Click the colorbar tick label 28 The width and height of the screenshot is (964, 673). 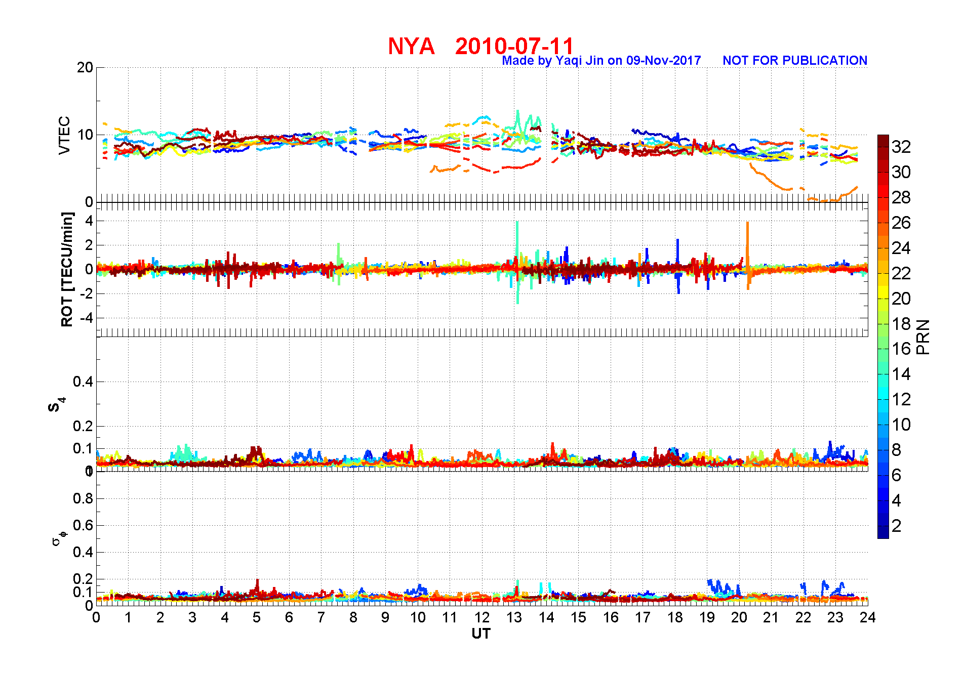(901, 197)
